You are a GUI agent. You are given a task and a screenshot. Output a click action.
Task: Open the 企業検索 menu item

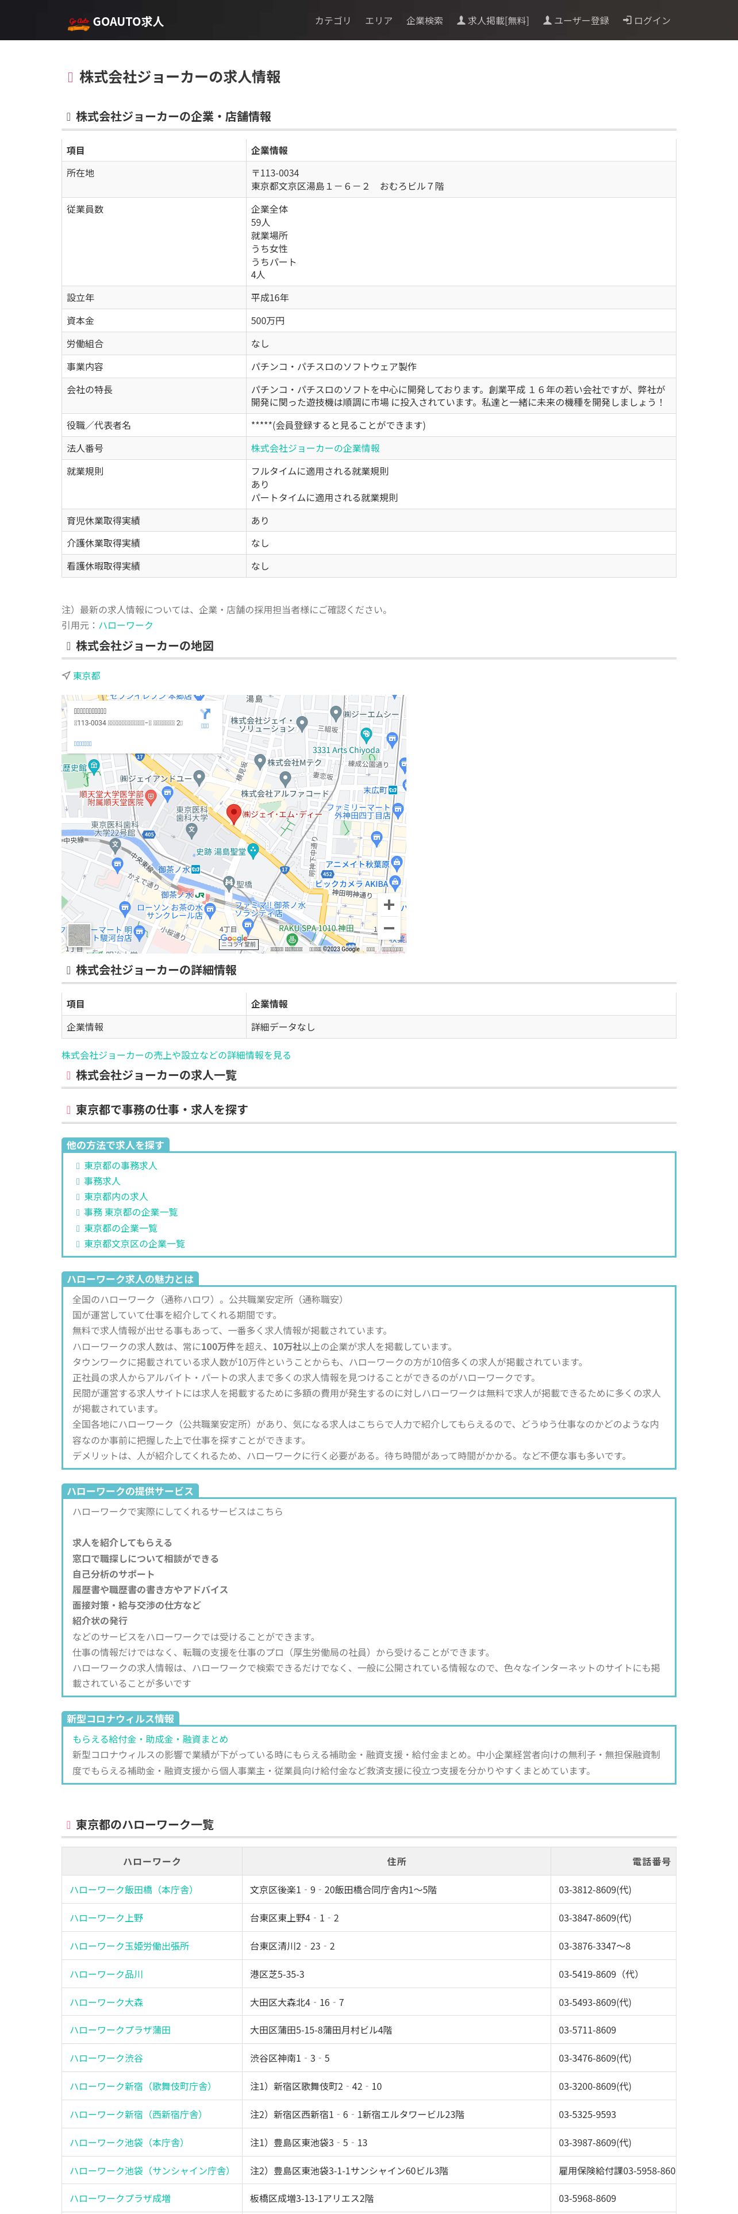click(x=424, y=21)
